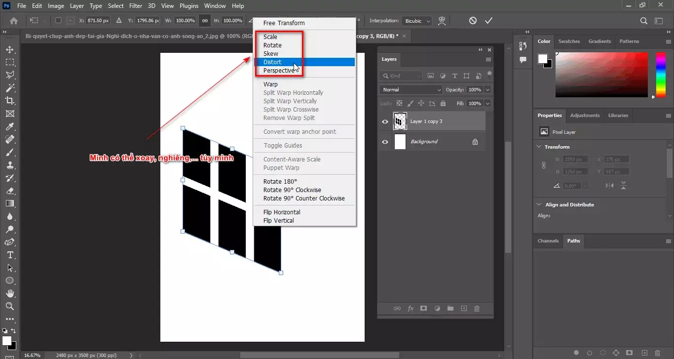Hide the Background layer

tap(385, 142)
